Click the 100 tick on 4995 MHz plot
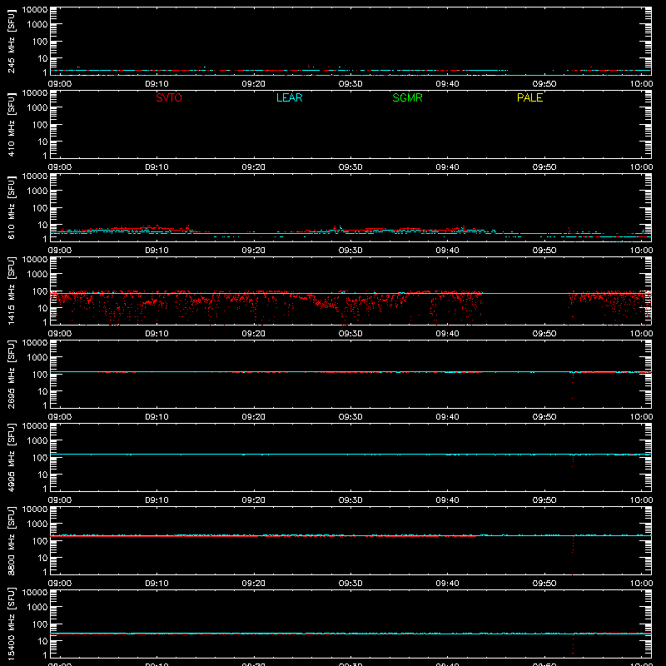Screen dimensions: 666x666 40,457
